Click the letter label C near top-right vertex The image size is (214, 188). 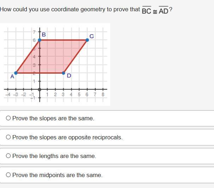91,36
